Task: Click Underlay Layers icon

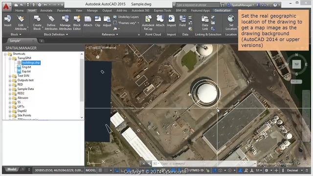Action: [115, 17]
